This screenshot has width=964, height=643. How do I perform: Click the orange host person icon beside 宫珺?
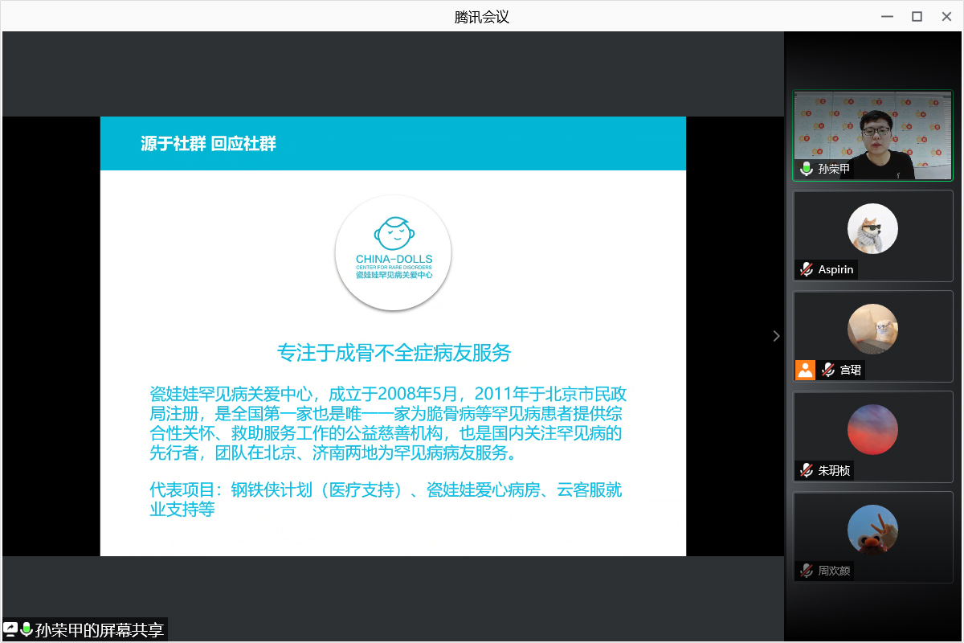pyautogui.click(x=805, y=370)
